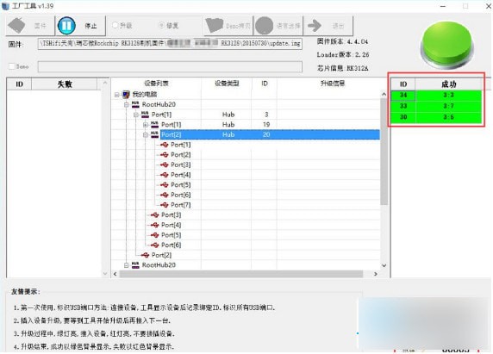Click the 固件 toolbar button label
Image resolution: width=493 pixels, height=354 pixels.
[41, 26]
